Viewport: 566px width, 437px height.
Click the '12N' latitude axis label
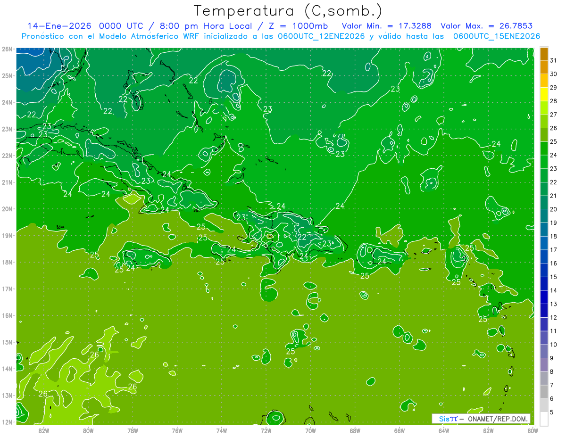point(7,422)
